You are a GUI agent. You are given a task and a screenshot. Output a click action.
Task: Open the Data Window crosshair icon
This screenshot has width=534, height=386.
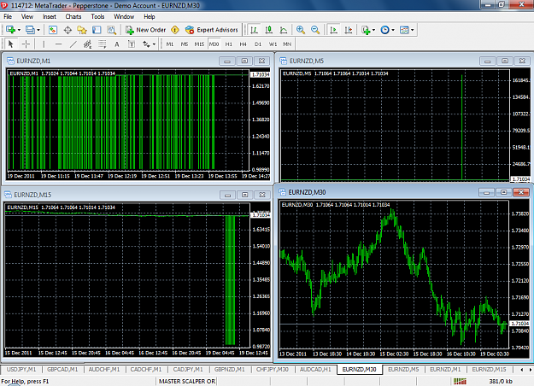pyautogui.click(x=67, y=30)
